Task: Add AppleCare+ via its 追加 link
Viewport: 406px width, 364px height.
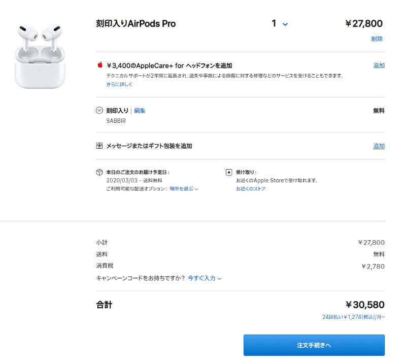Action: click(379, 66)
